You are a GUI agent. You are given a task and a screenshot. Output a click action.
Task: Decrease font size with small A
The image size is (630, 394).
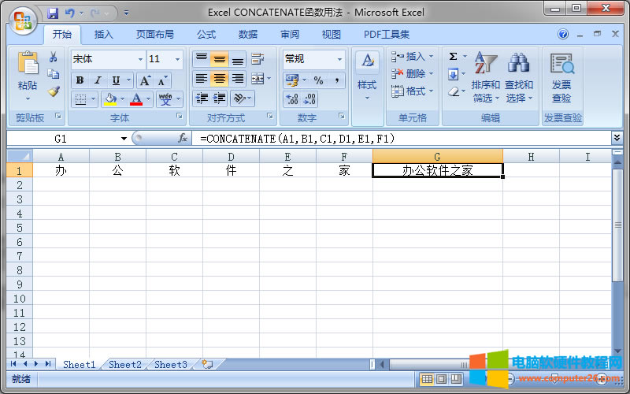click(162, 81)
